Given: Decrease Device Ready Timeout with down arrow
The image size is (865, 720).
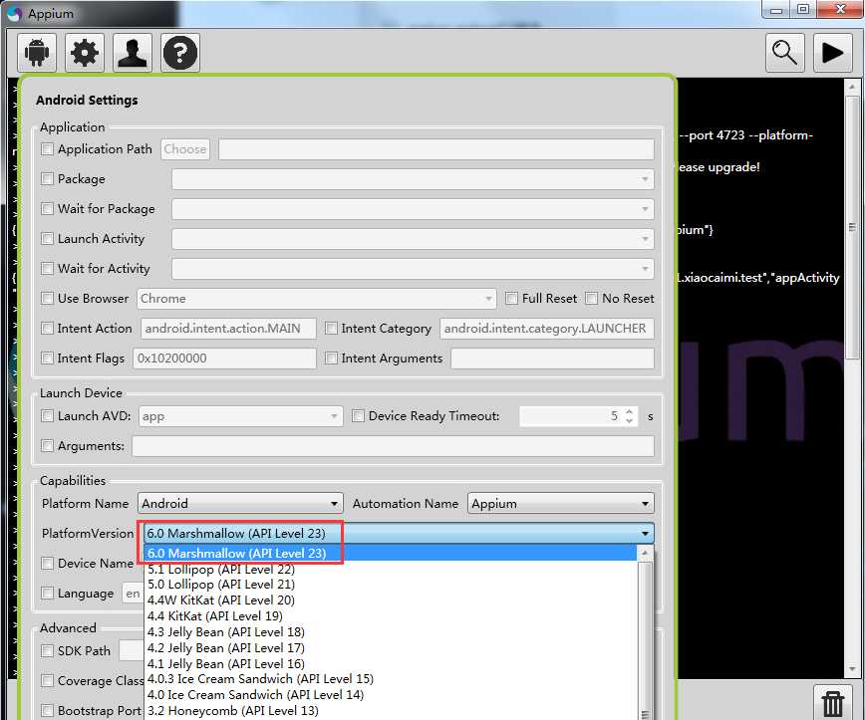Looking at the screenshot, I should (x=630, y=420).
